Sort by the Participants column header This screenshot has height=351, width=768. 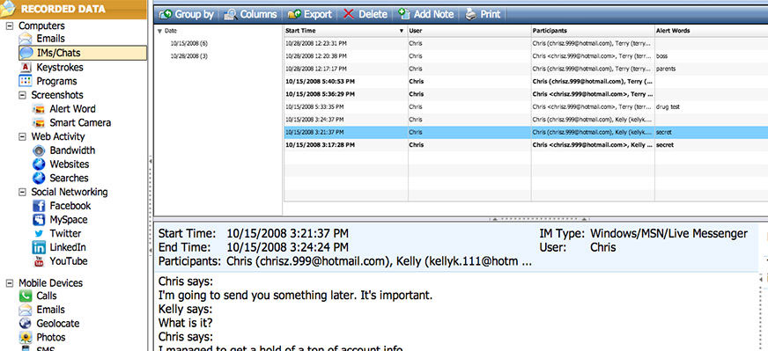click(x=593, y=31)
